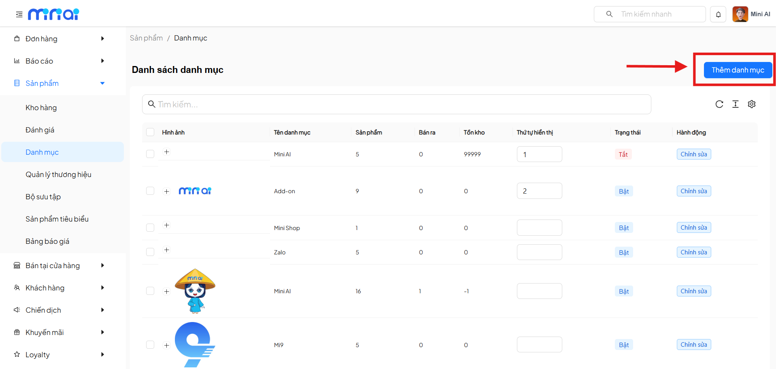This screenshot has width=776, height=369.
Task: Open table settings gear icon
Action: [x=751, y=104]
